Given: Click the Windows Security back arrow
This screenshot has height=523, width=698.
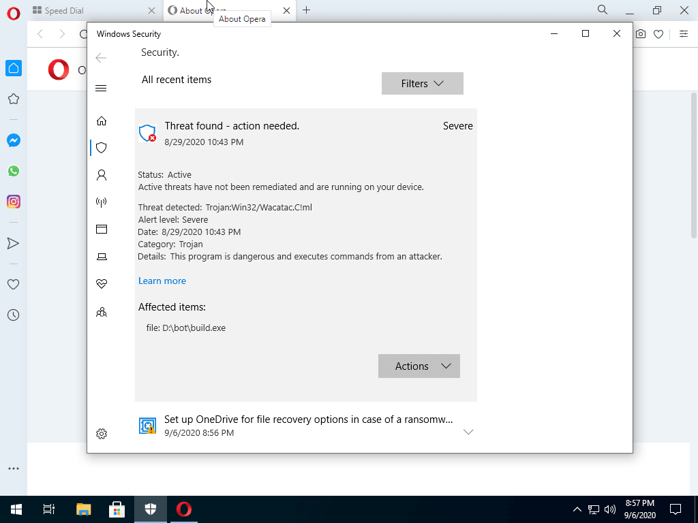Looking at the screenshot, I should coord(101,58).
